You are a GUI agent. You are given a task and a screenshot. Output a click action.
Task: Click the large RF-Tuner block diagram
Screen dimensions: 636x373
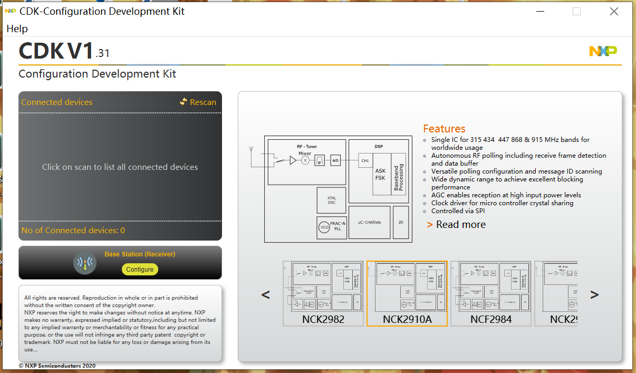(338, 189)
